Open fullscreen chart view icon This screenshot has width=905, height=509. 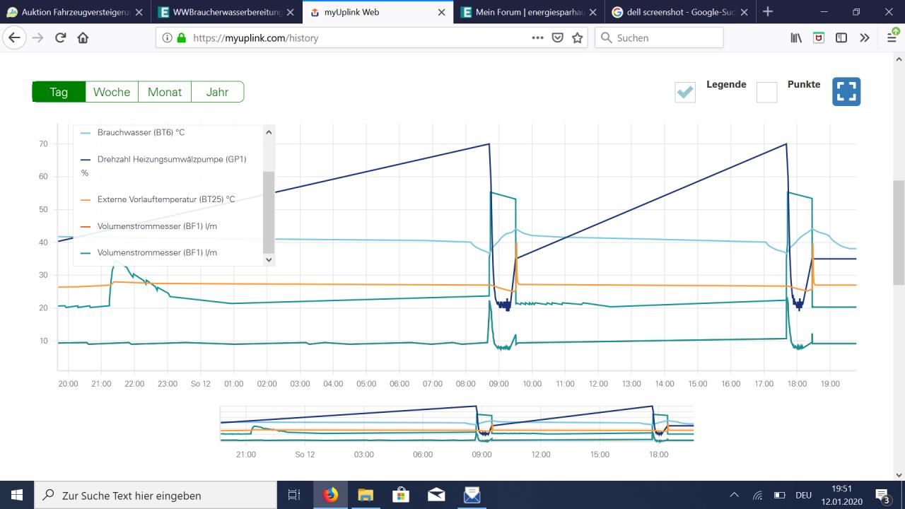coord(846,91)
